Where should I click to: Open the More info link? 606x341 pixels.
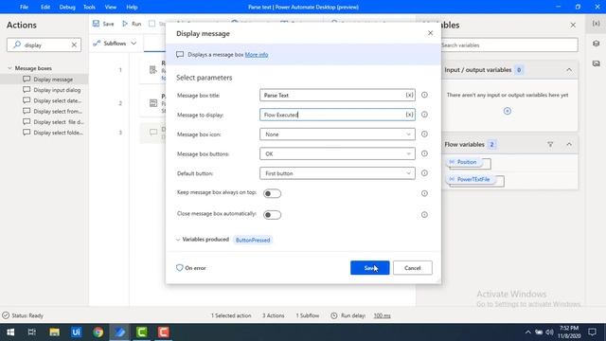257,55
